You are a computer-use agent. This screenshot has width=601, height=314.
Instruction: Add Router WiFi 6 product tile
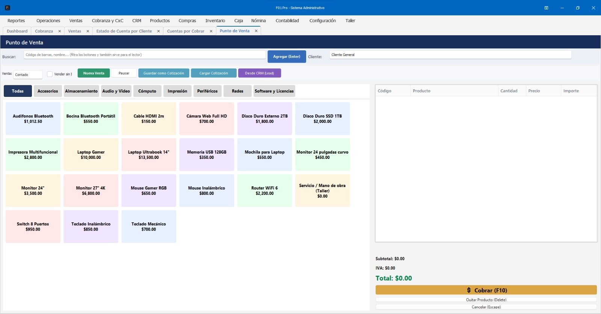(x=264, y=190)
